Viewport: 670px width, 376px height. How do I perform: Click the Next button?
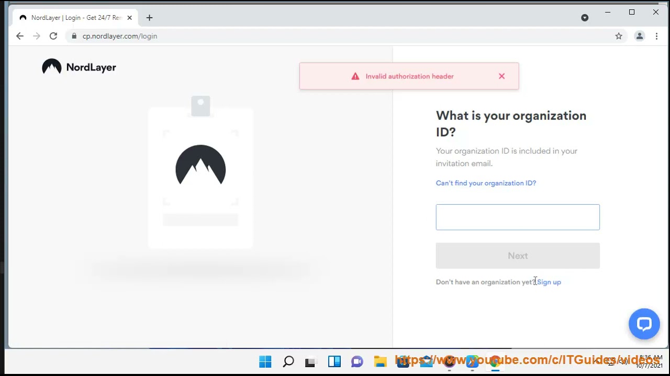(x=518, y=256)
